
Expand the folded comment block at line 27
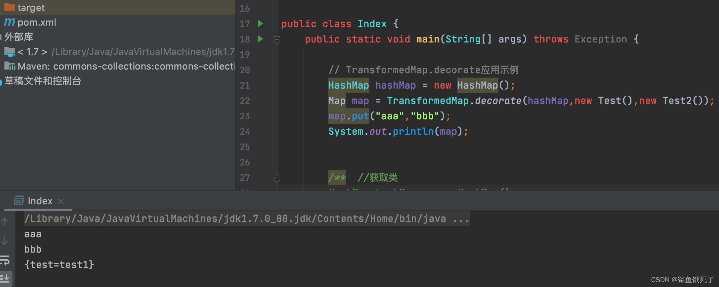pyautogui.click(x=277, y=178)
